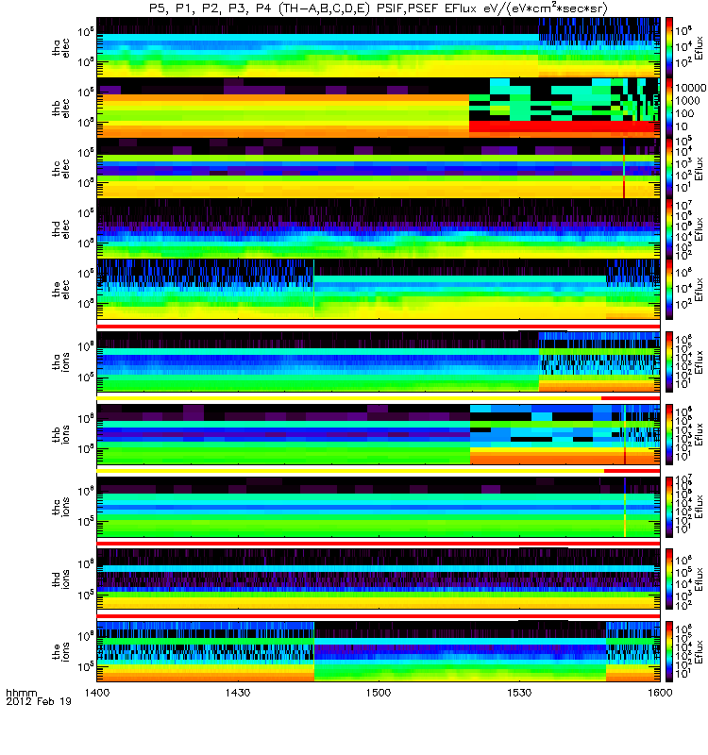
Task: Click the red status bar above tha ions panel
Action: point(379,327)
